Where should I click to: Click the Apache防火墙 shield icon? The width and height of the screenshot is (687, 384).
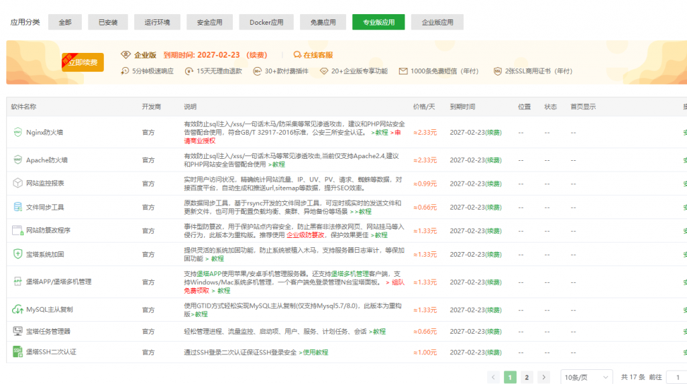17,159
